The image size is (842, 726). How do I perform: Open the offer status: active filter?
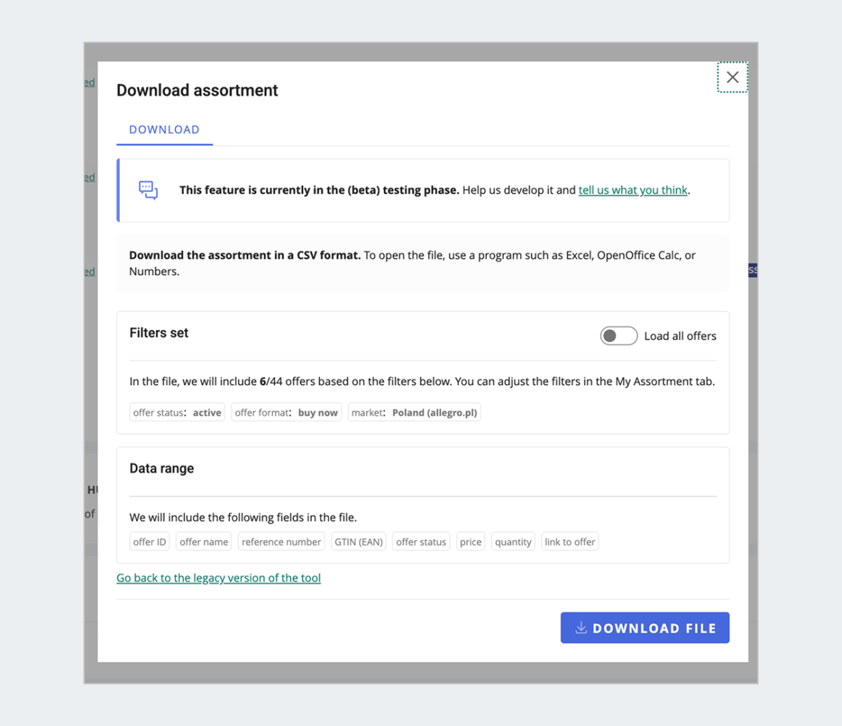click(176, 412)
